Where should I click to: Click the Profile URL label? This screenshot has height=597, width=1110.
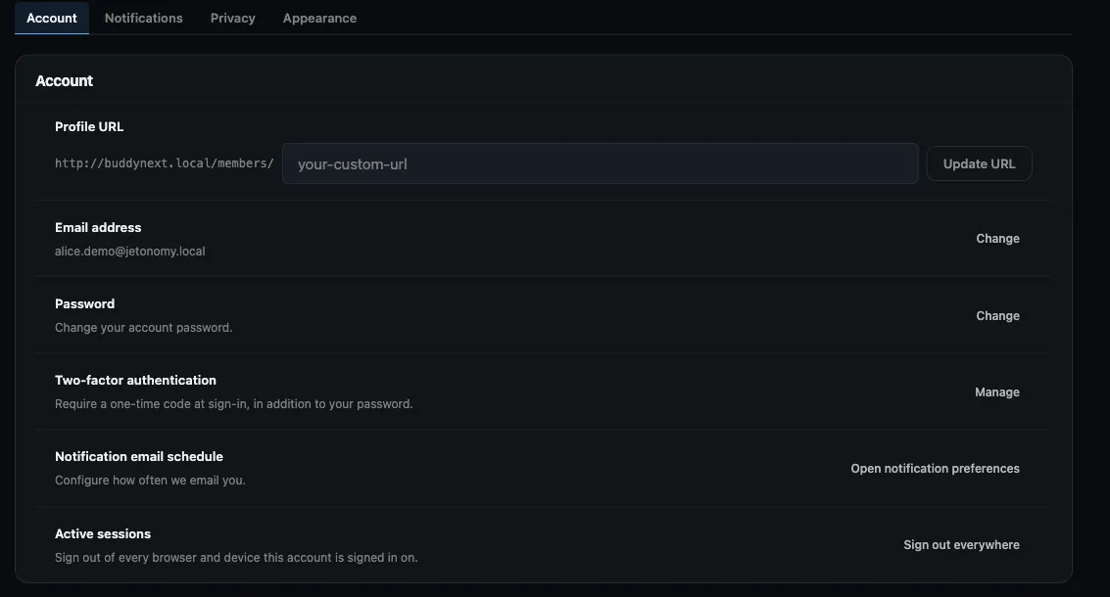[x=89, y=126]
